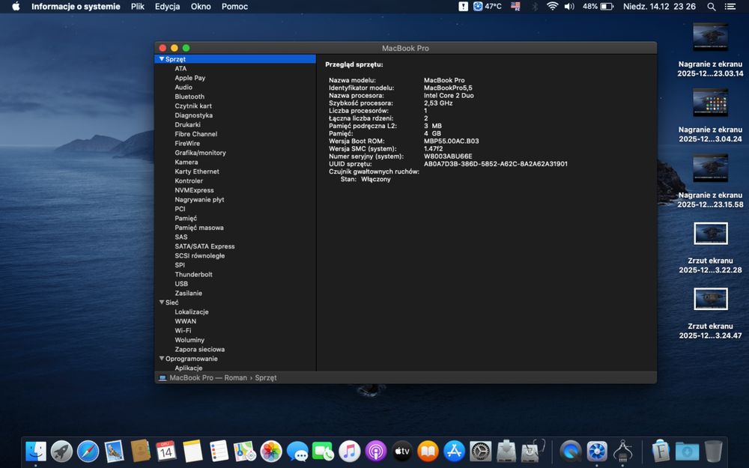Open FaceTime from the dock
749x468 pixels.
pos(324,451)
